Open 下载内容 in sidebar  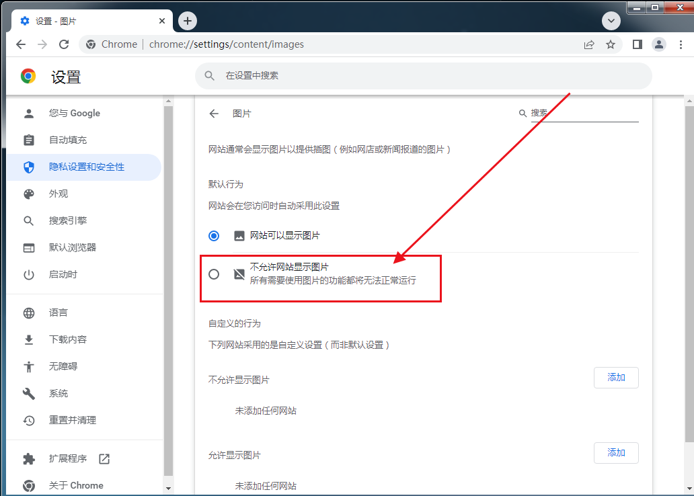point(83,340)
